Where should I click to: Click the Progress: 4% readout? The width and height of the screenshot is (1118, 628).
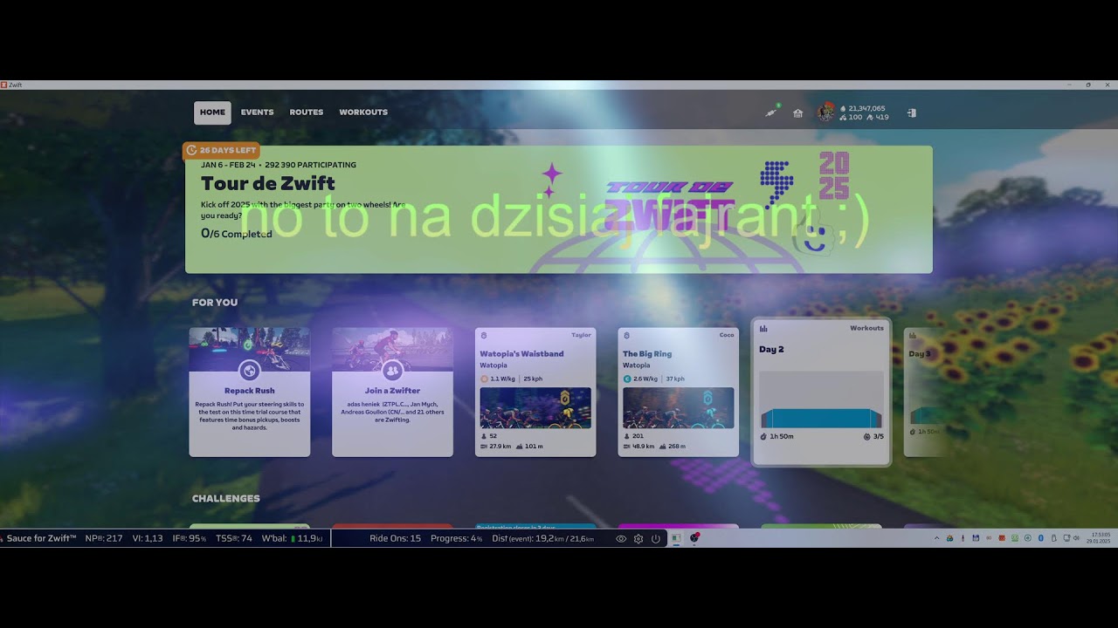coord(457,539)
